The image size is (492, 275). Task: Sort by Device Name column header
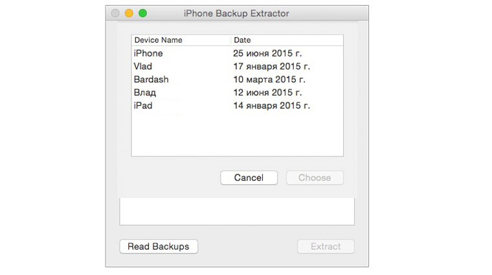point(159,40)
